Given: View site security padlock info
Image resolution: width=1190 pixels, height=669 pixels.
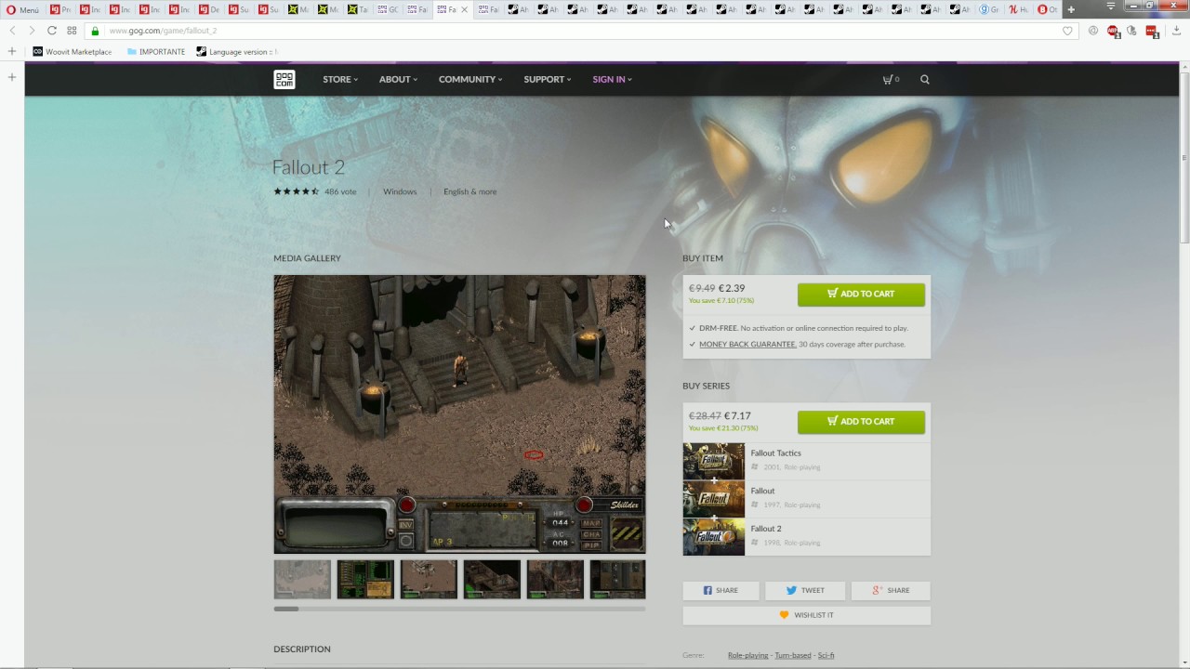Looking at the screenshot, I should coord(95,31).
